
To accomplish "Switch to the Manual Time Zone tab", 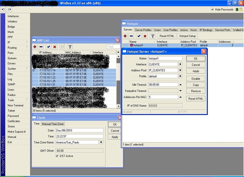I will [53, 124].
